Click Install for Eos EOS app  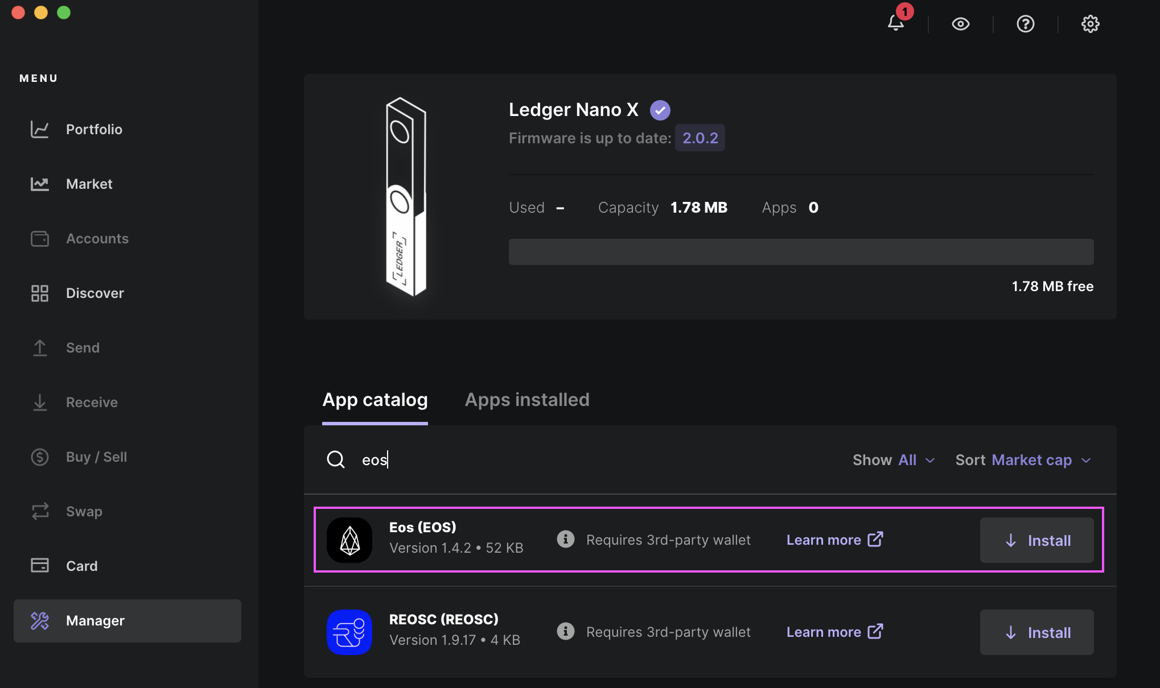click(1037, 539)
